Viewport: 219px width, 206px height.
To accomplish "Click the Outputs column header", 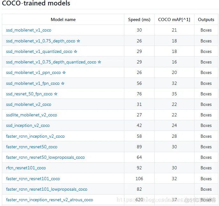I will coord(206,19).
